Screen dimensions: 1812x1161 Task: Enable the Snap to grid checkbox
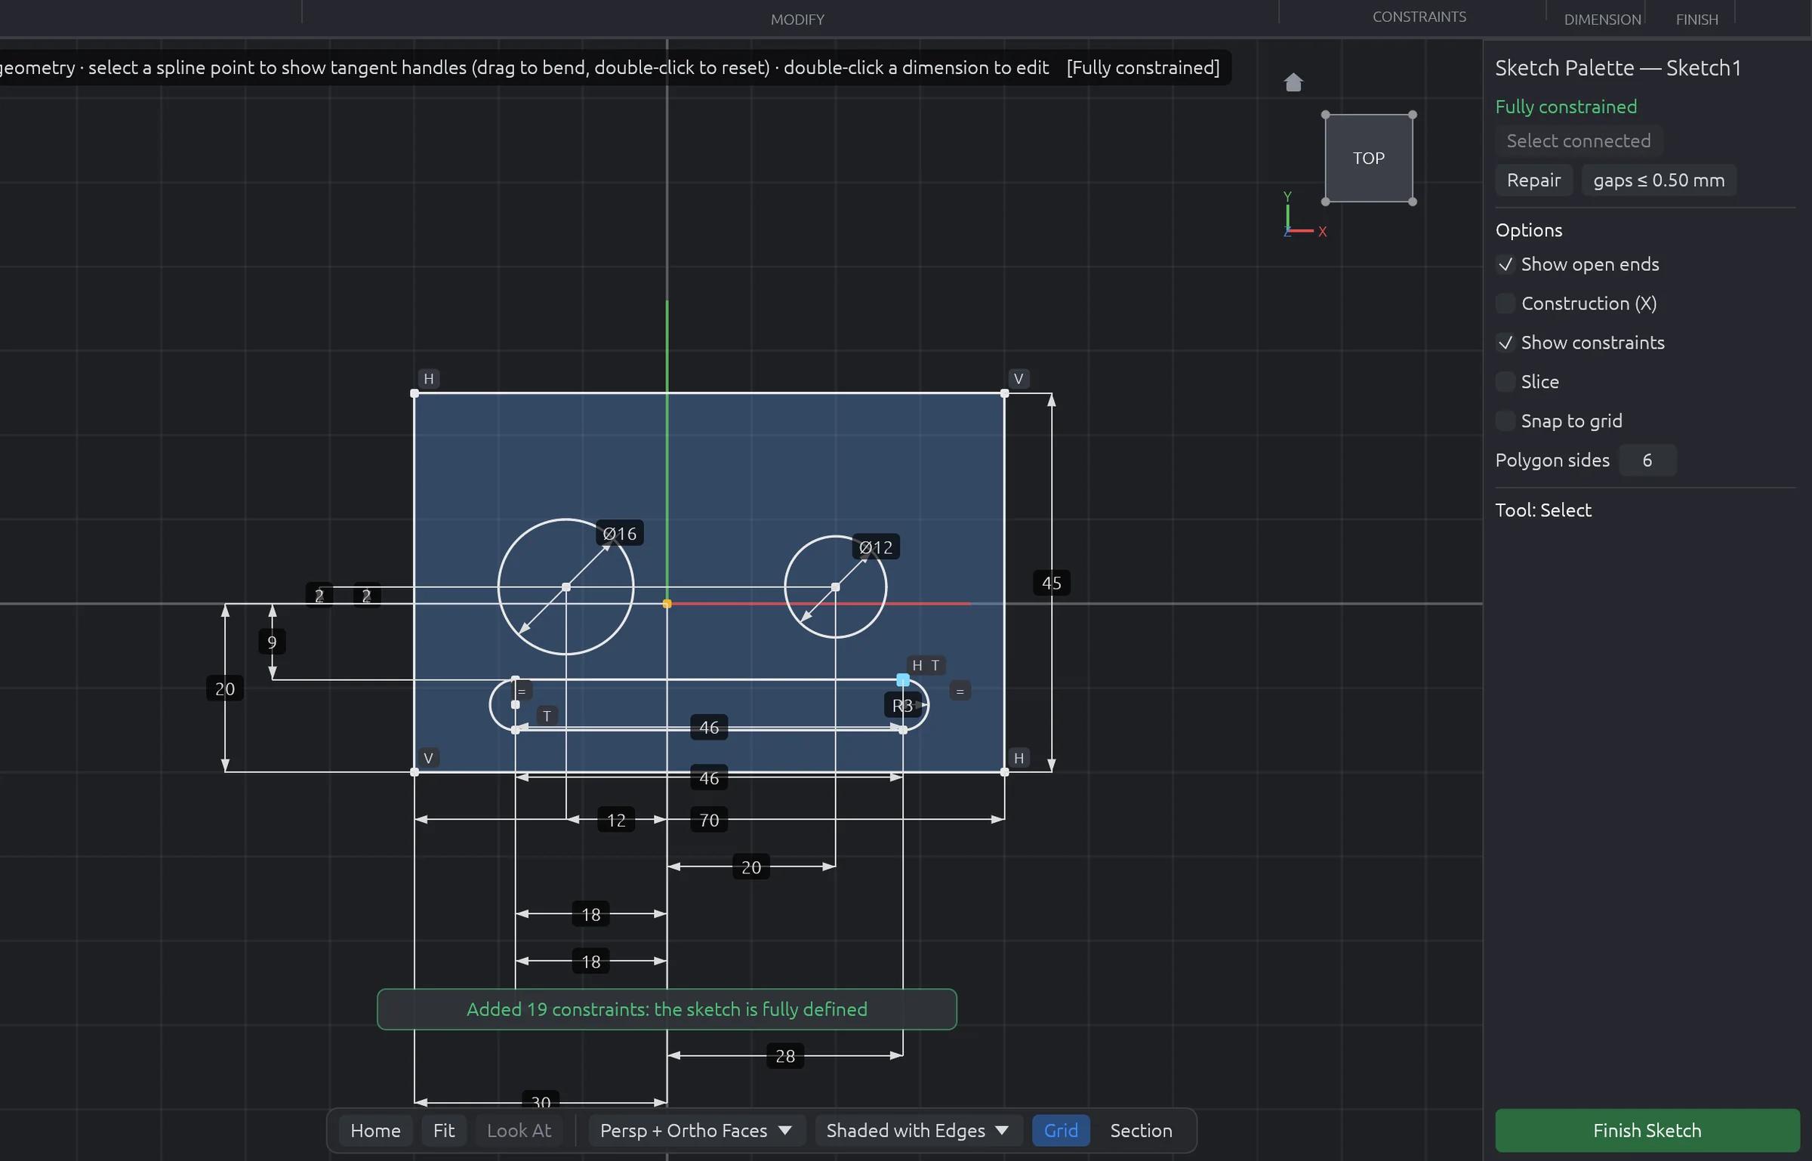[x=1505, y=421]
